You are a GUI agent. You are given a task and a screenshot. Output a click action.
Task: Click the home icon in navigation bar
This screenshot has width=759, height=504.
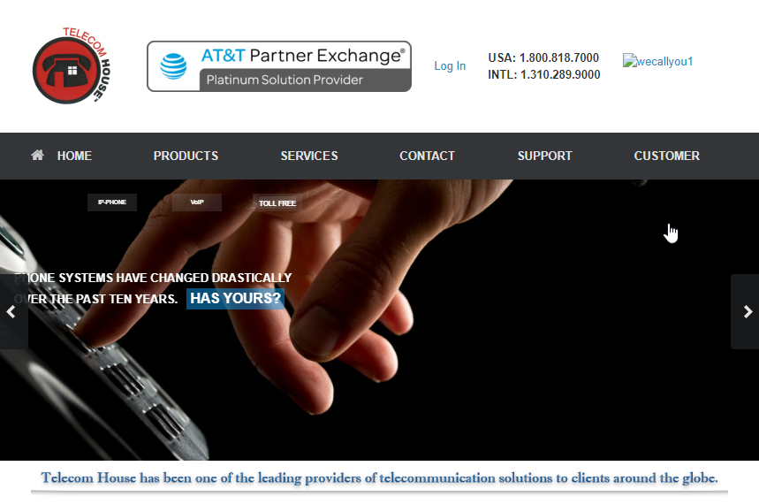(x=37, y=155)
